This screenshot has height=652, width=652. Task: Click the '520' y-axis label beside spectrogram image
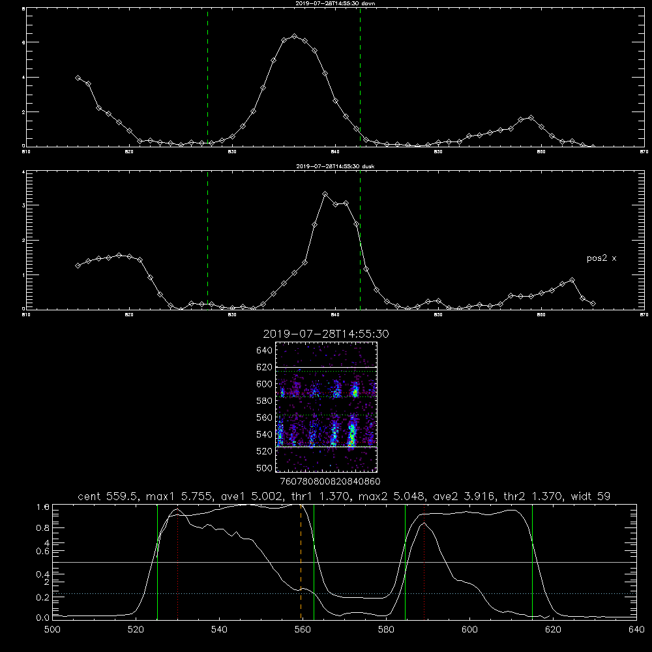pos(265,451)
